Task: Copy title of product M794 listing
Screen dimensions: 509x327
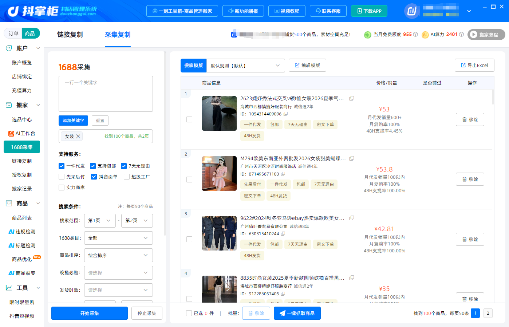Action: (352, 158)
